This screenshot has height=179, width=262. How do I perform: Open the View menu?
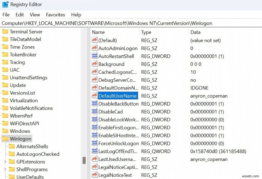click(x=35, y=15)
